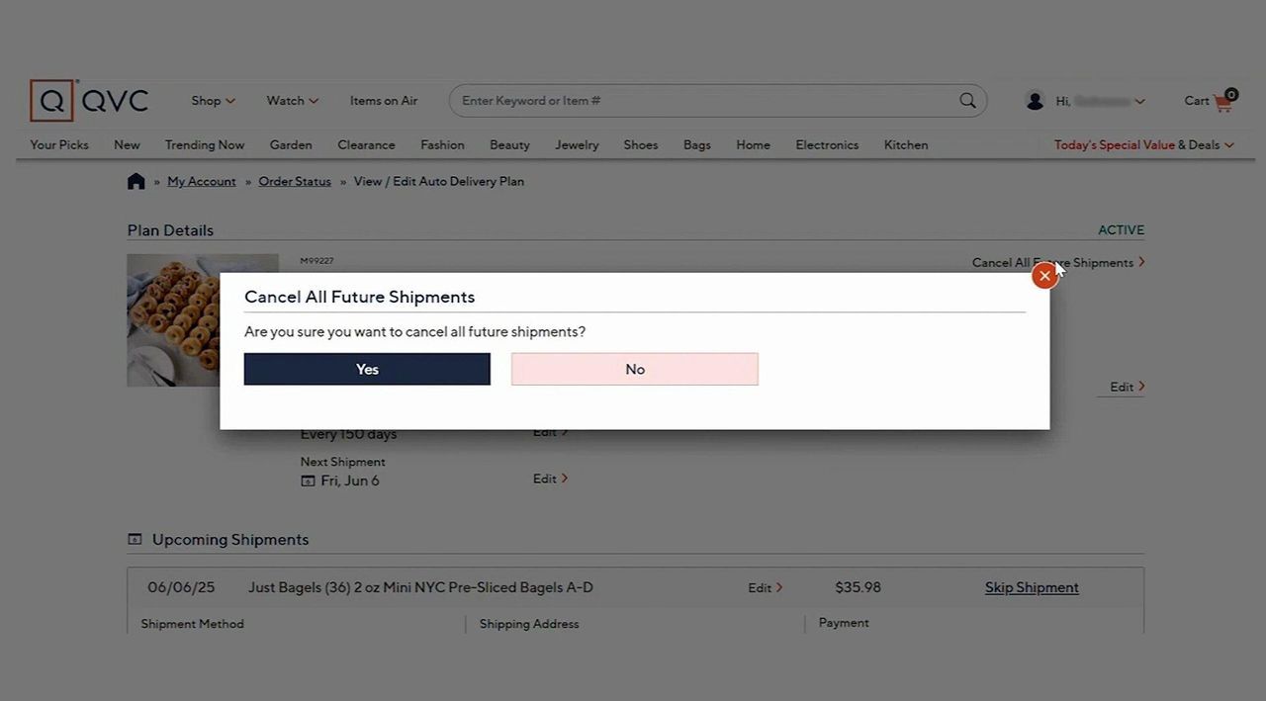Expand the Shop dropdown menu
Screen dimensions: 1266x701
click(214, 100)
